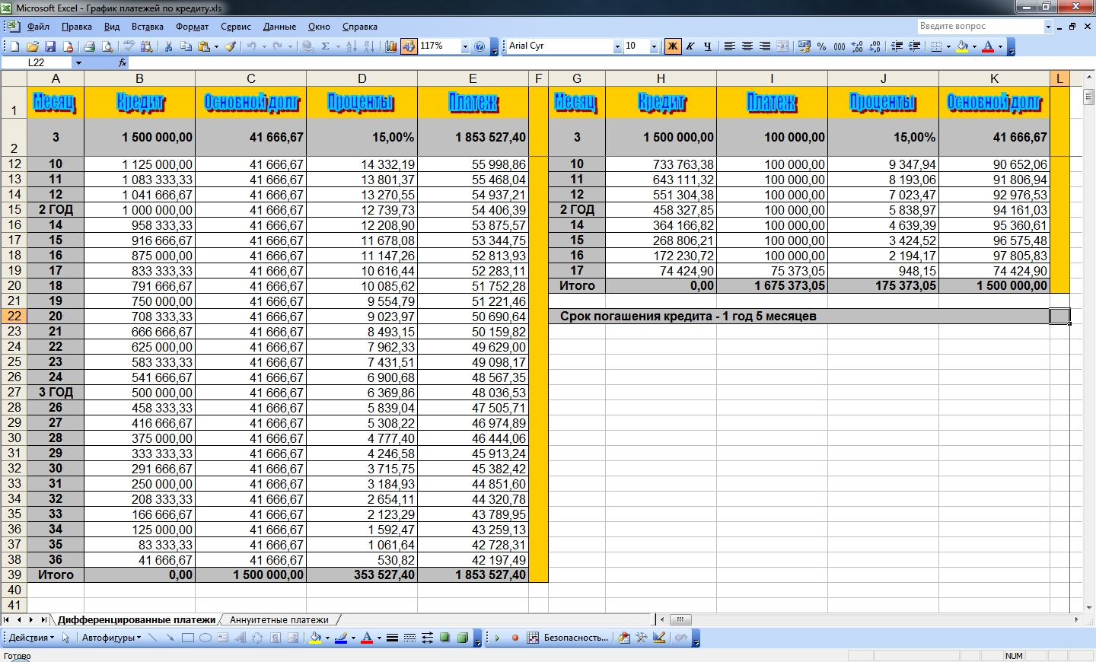Activate the Format Painter brush

[x=231, y=46]
